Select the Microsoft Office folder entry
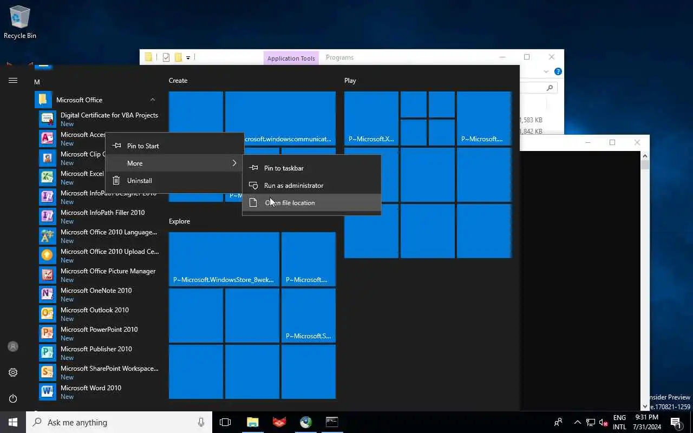693x433 pixels. point(99,100)
